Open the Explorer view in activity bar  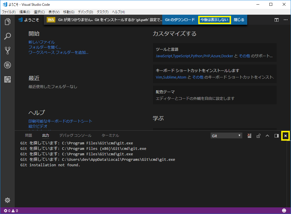pos(7,22)
